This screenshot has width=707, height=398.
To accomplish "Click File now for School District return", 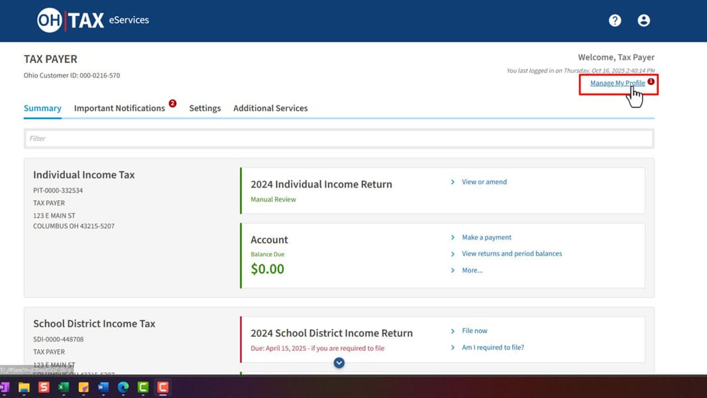I will pos(474,331).
